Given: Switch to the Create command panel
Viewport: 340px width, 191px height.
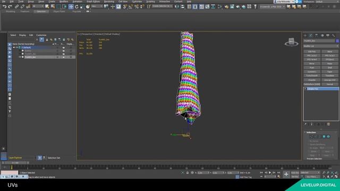Looking at the screenshot, I should pos(305,36).
